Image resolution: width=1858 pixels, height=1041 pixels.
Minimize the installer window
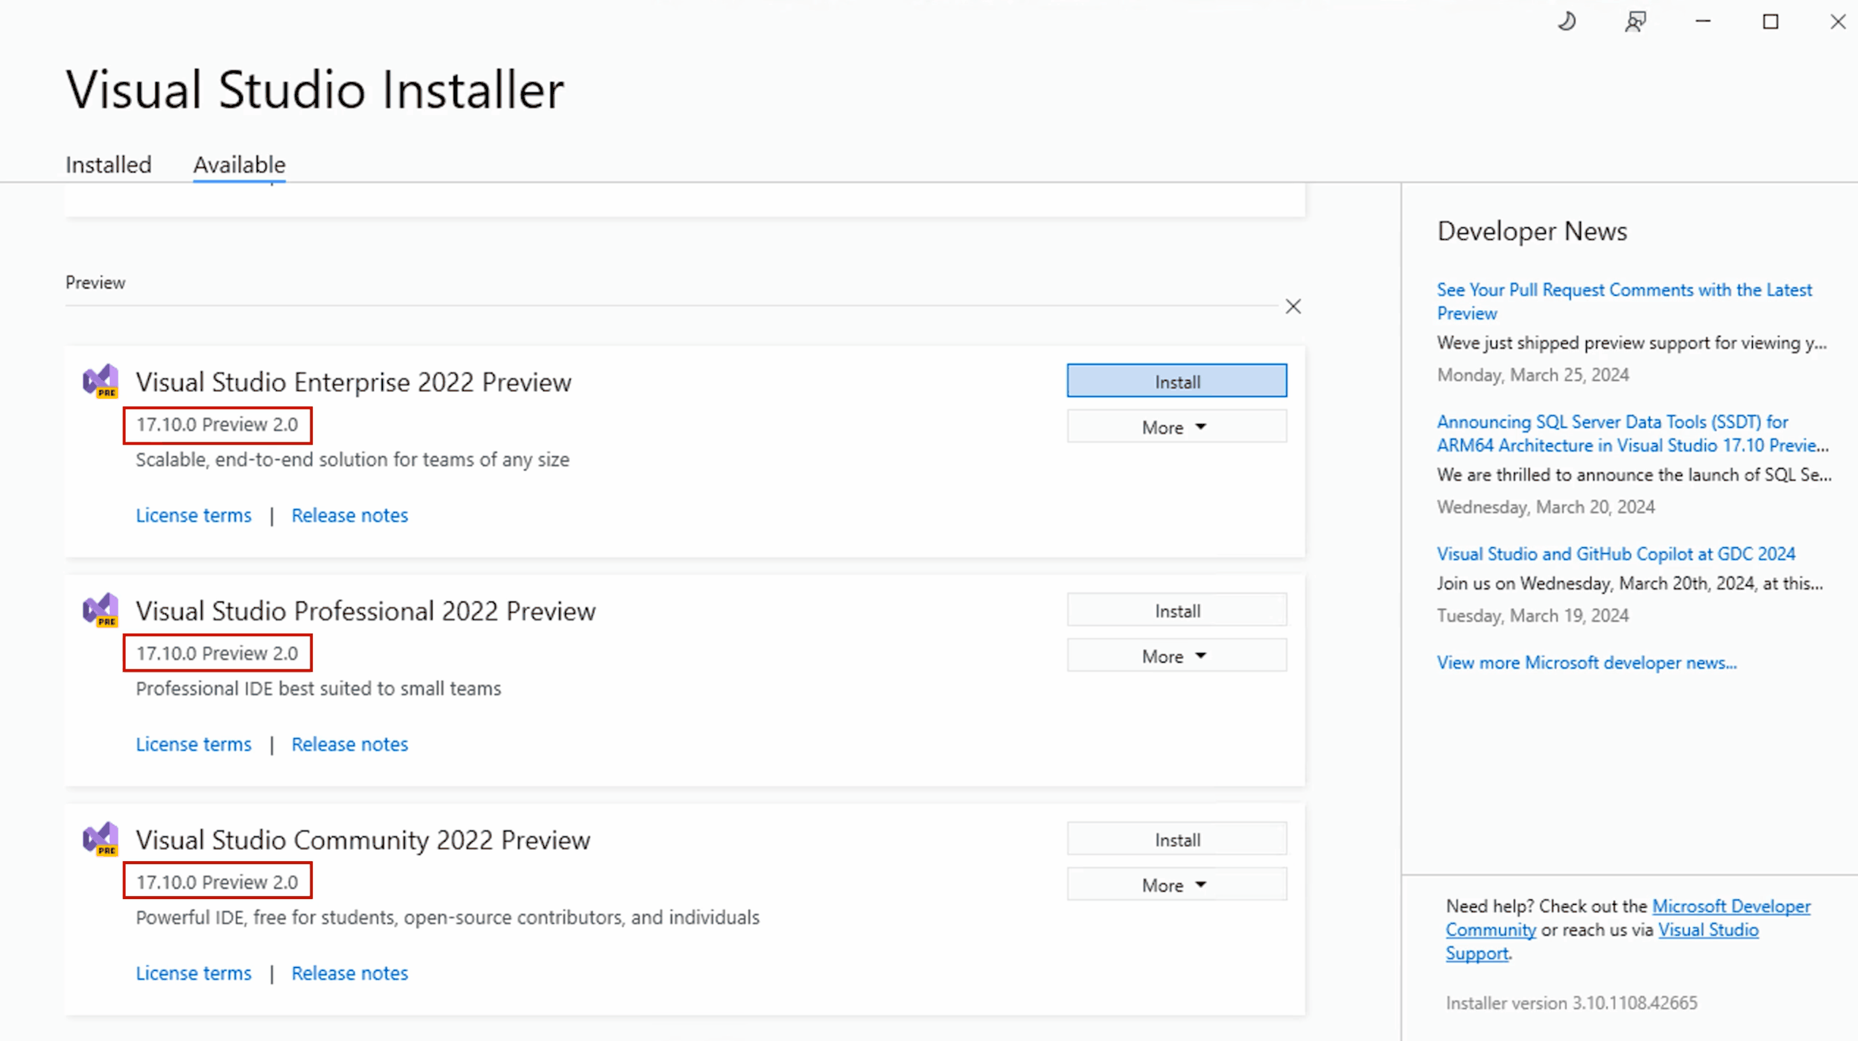click(x=1703, y=22)
